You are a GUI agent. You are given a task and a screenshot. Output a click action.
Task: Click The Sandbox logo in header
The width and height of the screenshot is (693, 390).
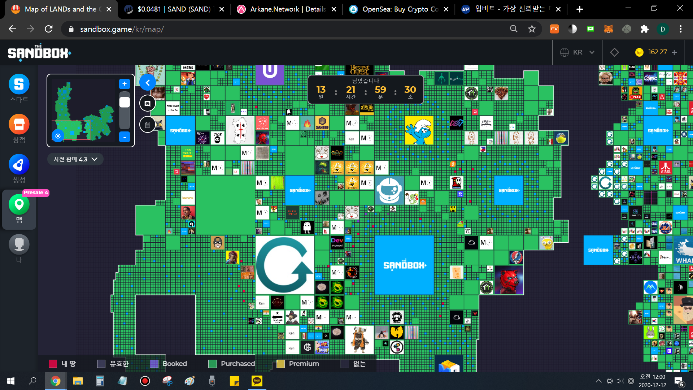click(39, 53)
